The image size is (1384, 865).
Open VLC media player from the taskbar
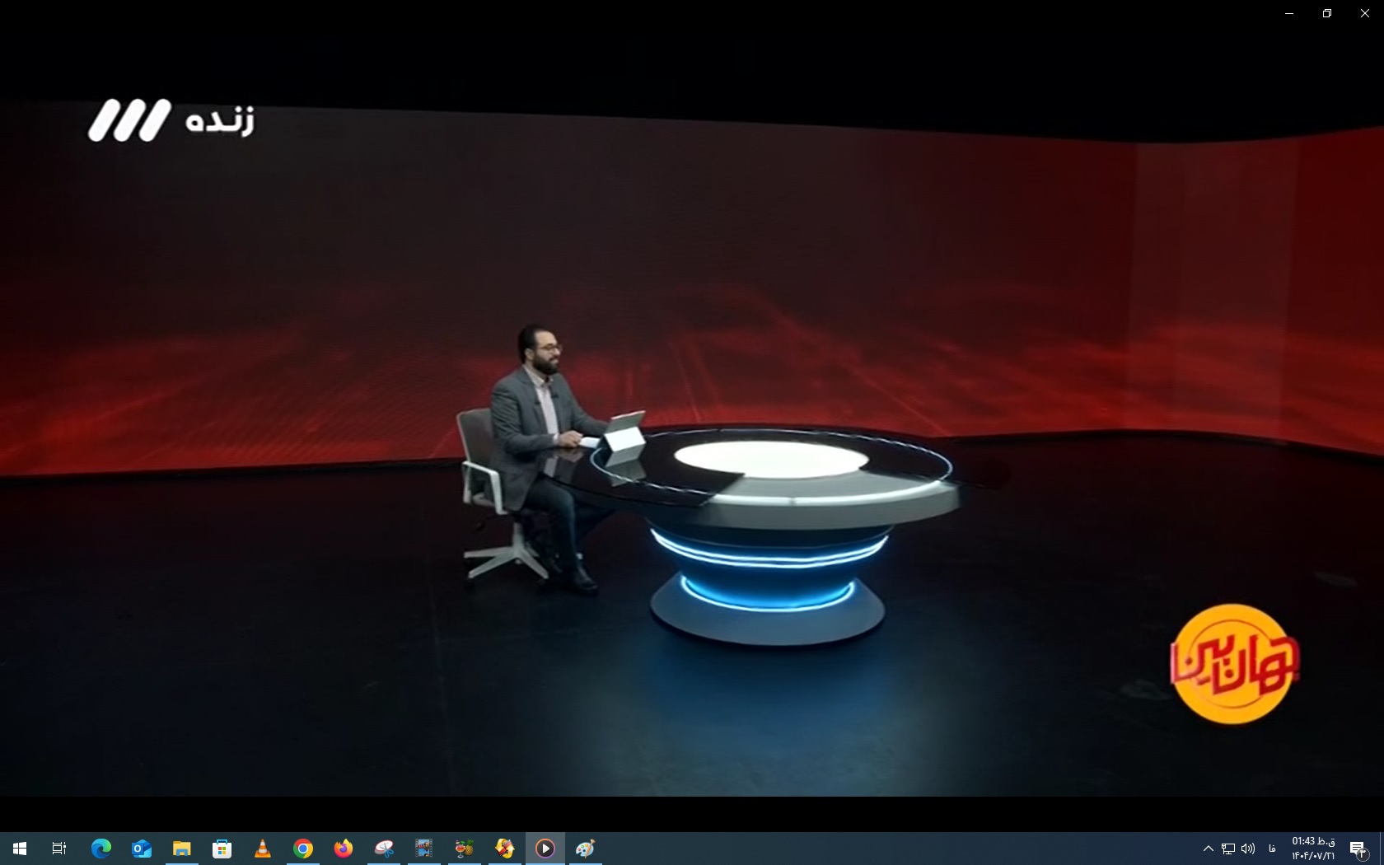pos(263,849)
